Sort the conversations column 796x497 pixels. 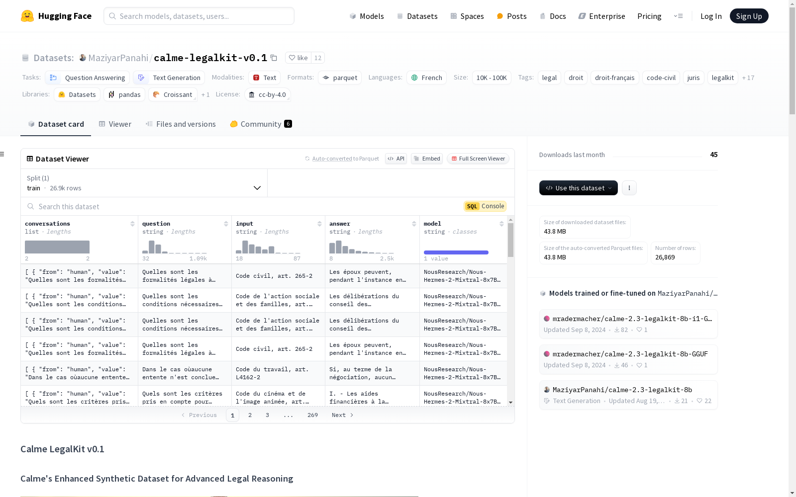tap(132, 224)
